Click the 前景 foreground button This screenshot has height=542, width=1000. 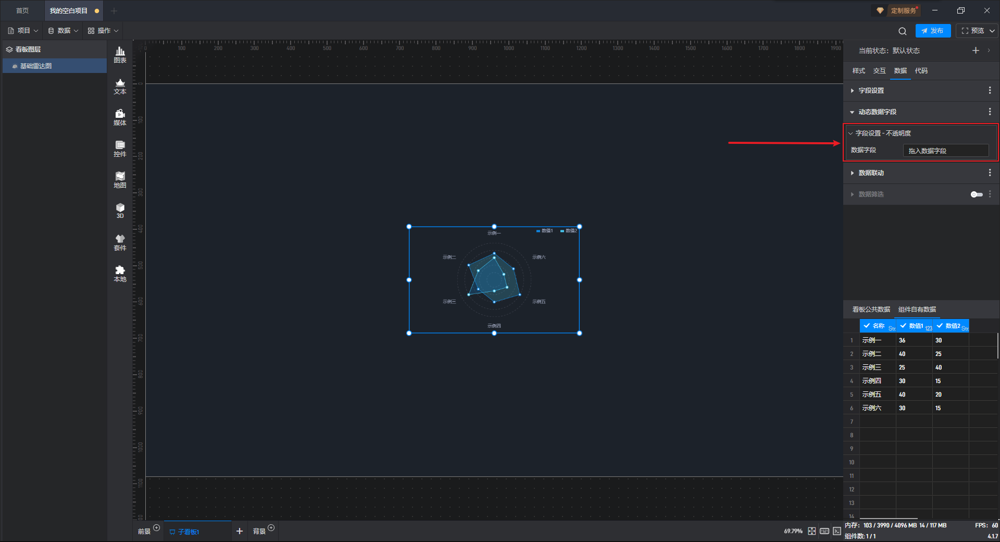[144, 532]
